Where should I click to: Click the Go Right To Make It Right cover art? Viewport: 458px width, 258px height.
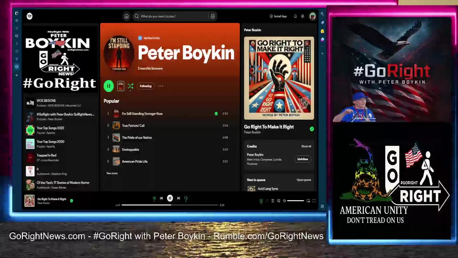point(279,78)
